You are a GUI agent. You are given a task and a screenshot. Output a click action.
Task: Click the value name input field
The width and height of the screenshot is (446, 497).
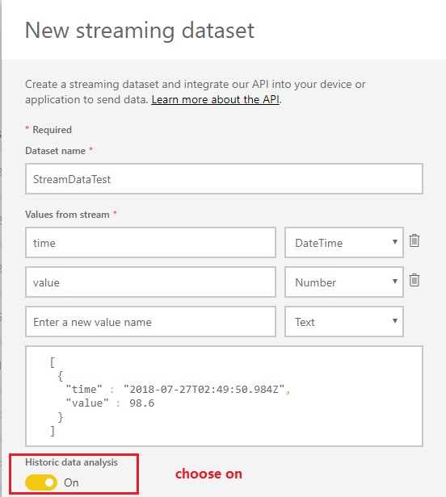(150, 282)
